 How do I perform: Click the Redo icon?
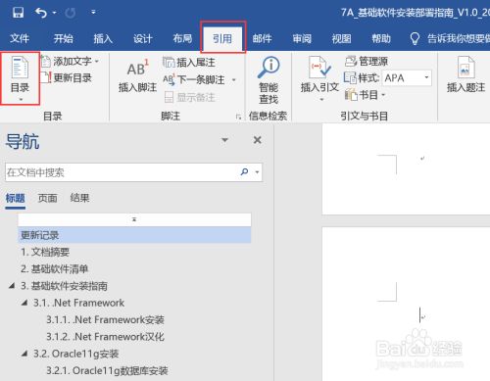coord(71,13)
